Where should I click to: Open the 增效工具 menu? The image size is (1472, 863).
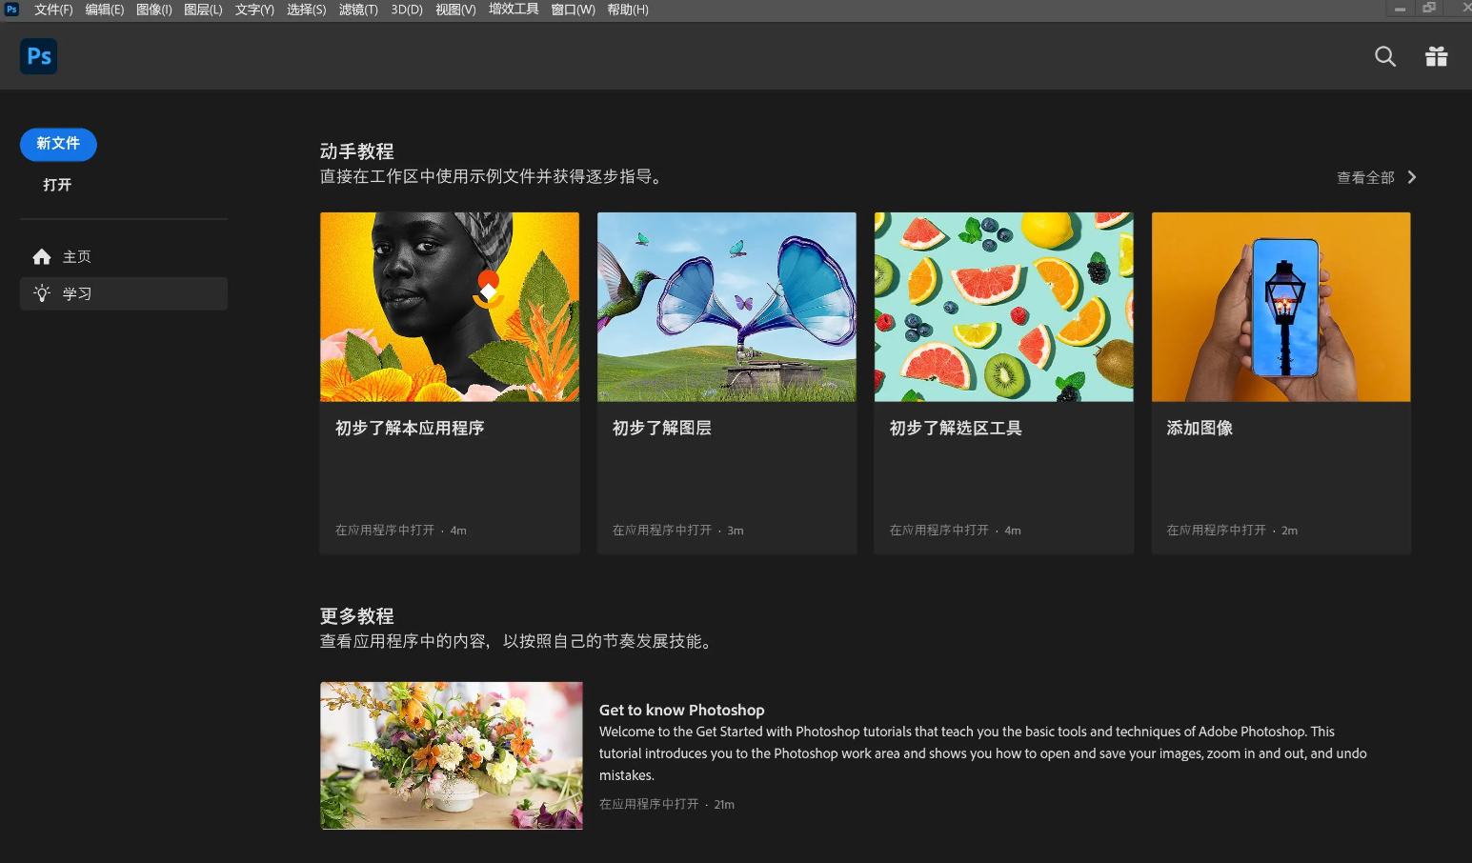point(514,10)
